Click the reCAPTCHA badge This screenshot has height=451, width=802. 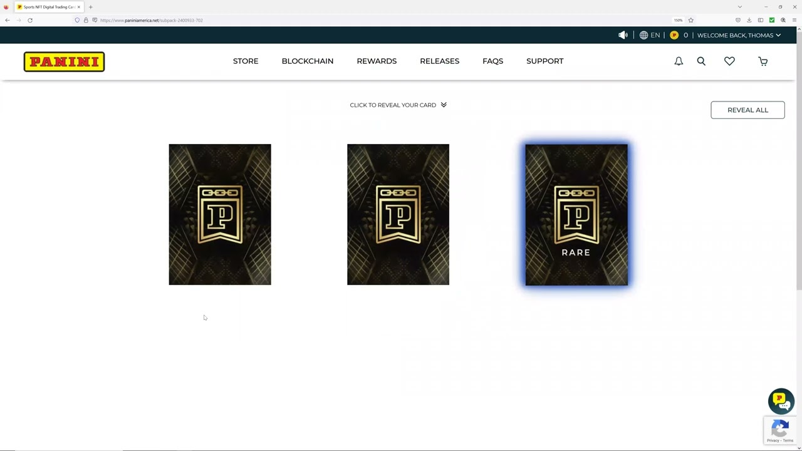(780, 431)
